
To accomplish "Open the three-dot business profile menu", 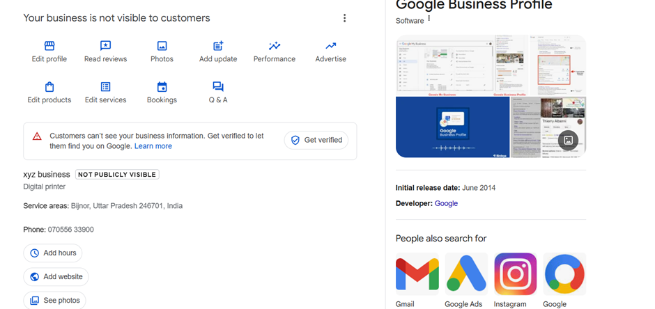I will [x=344, y=18].
